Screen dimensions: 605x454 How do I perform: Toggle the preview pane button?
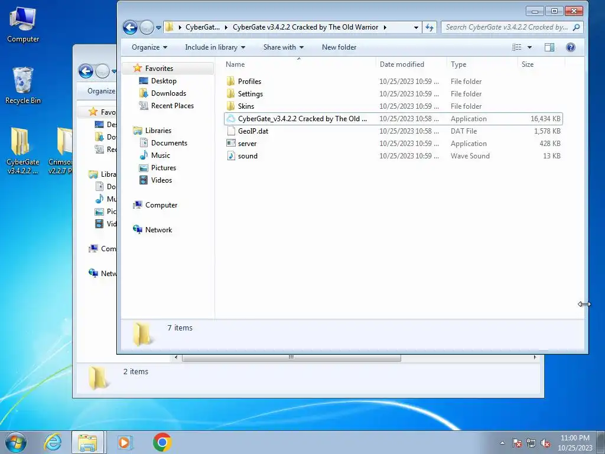(x=549, y=47)
